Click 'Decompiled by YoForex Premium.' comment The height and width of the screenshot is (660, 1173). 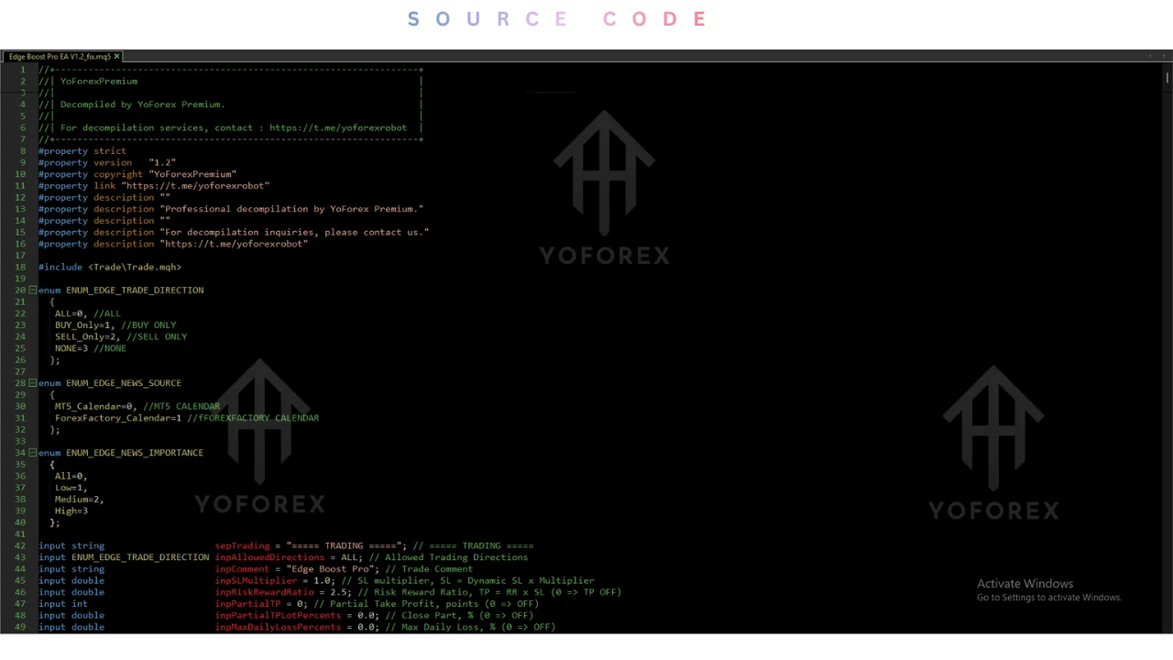pos(143,104)
